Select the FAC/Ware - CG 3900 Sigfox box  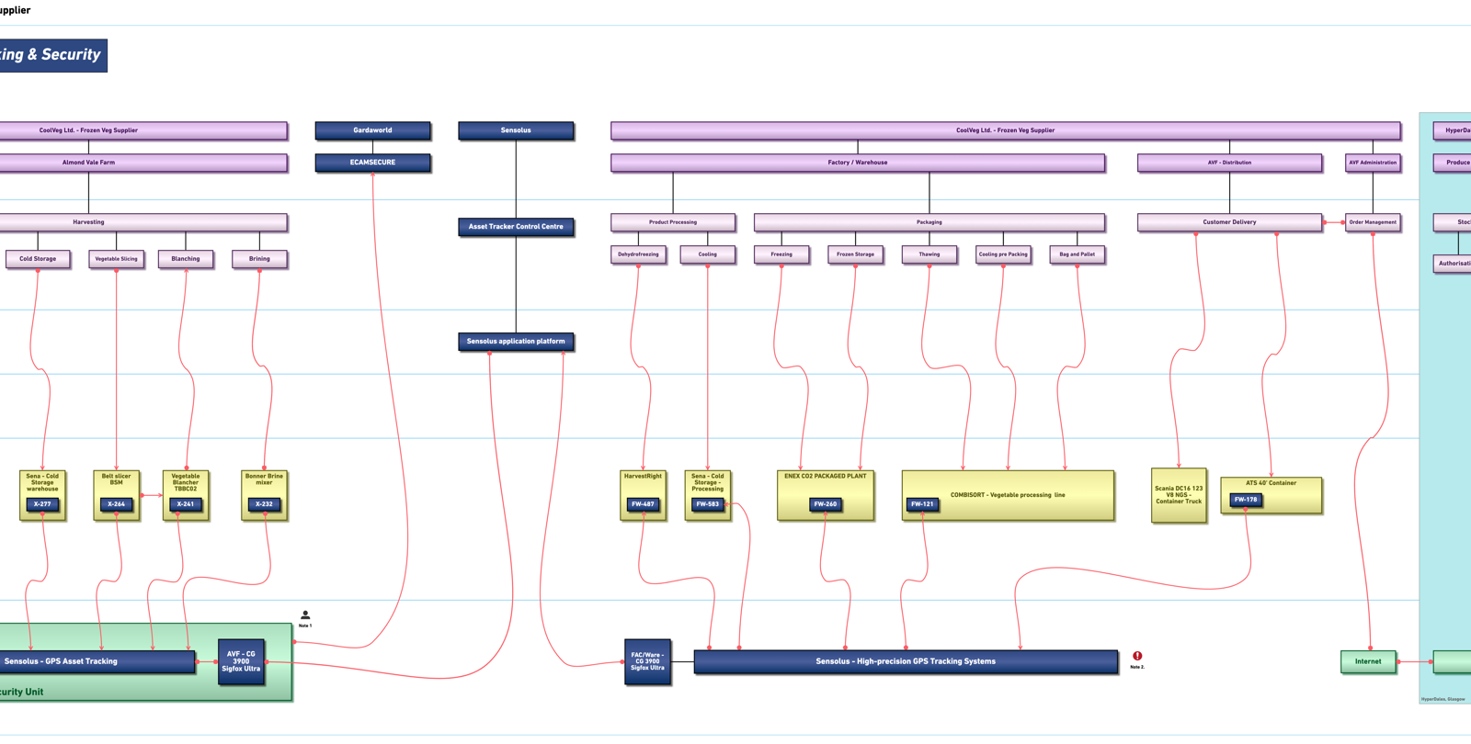coord(647,661)
